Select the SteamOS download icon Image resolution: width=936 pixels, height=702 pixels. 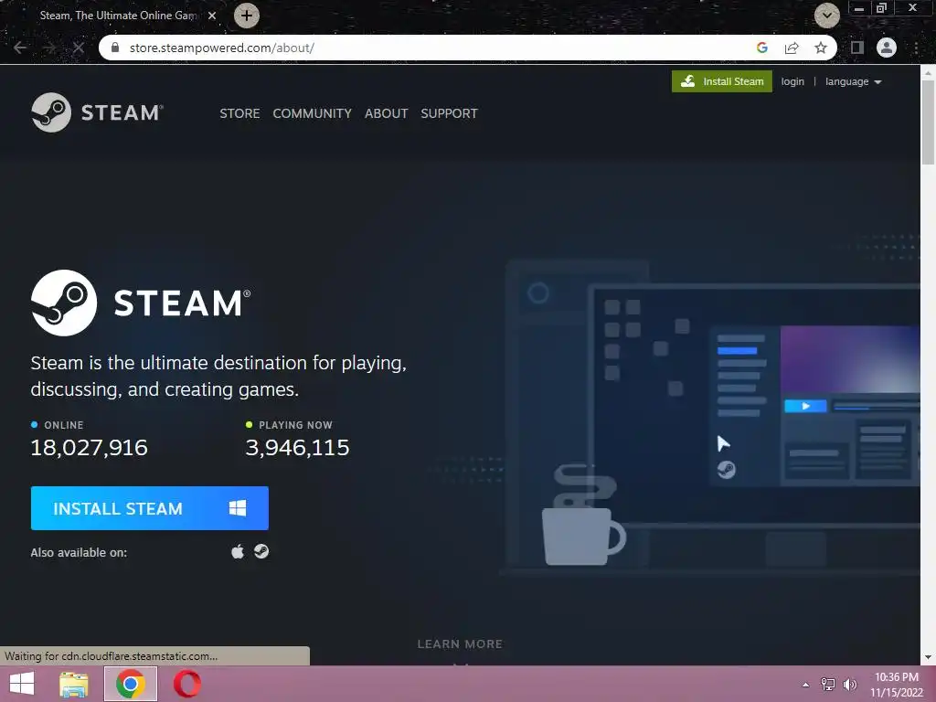[x=261, y=551]
